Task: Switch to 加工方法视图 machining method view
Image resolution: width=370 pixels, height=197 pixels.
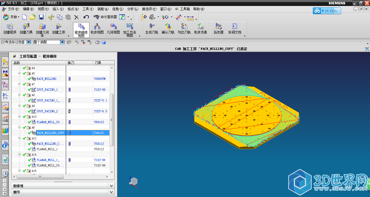Action: [x=130, y=30]
